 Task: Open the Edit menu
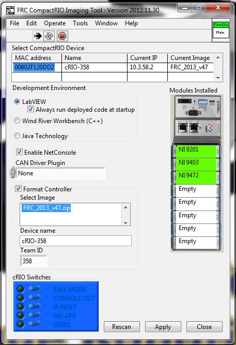[32, 23]
